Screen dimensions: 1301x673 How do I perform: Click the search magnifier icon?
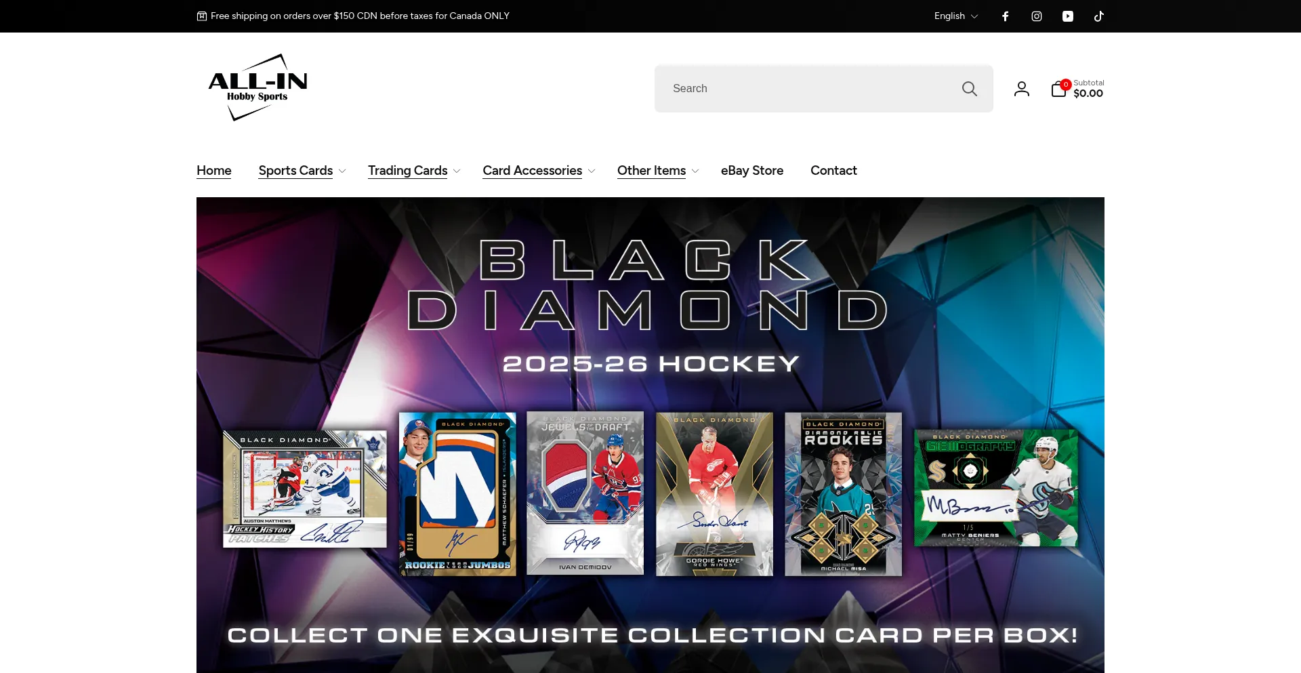[970, 89]
